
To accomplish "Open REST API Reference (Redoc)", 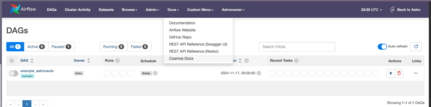I will tap(198, 51).
